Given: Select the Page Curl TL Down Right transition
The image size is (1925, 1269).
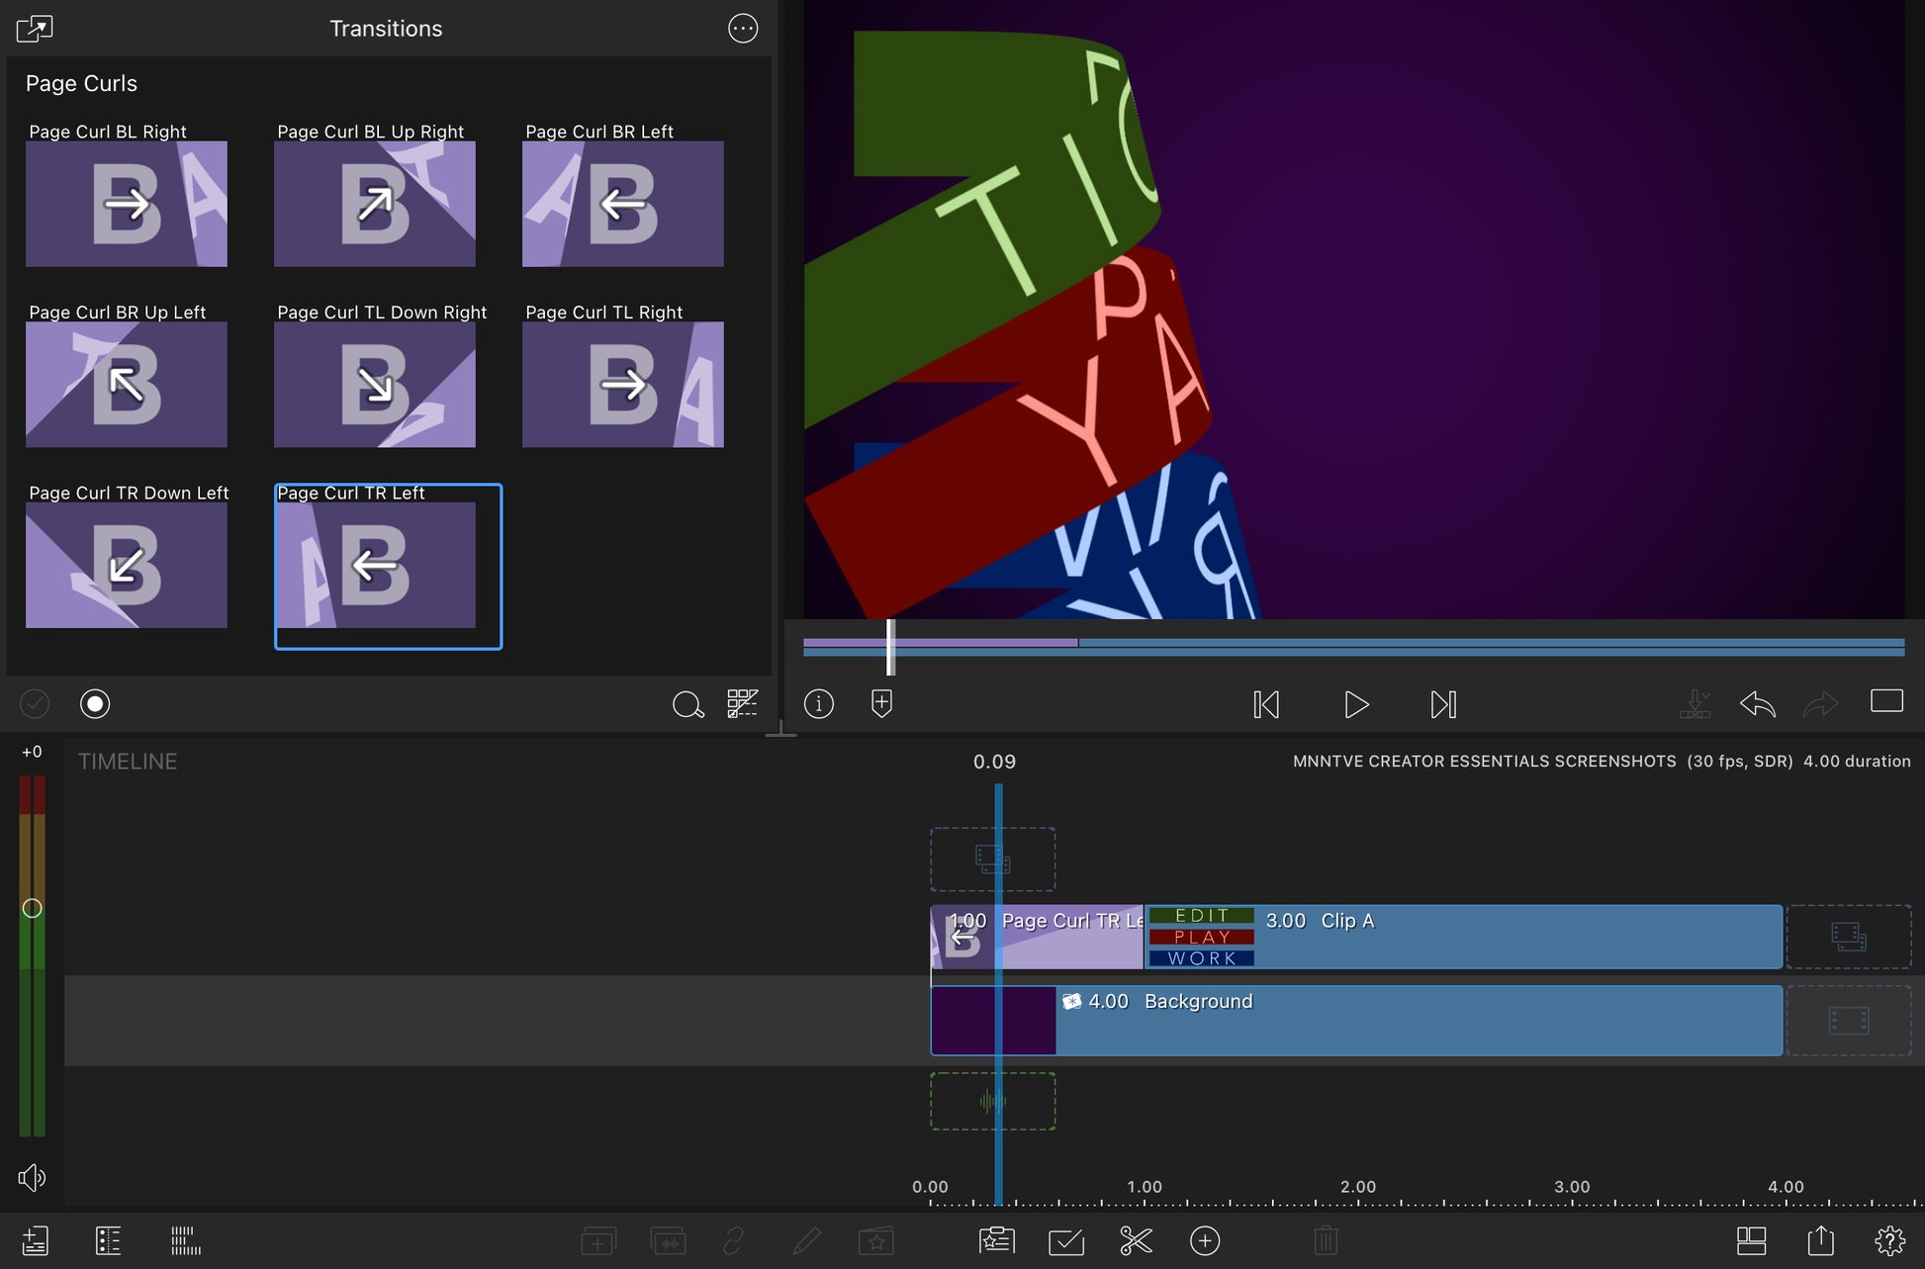Looking at the screenshot, I should [x=375, y=385].
